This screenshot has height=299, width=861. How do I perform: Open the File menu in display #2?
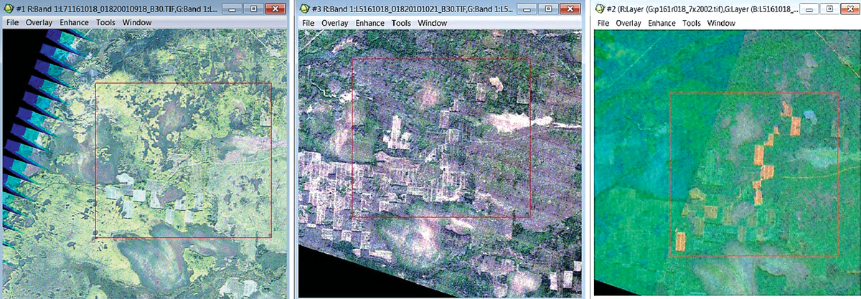tap(603, 23)
